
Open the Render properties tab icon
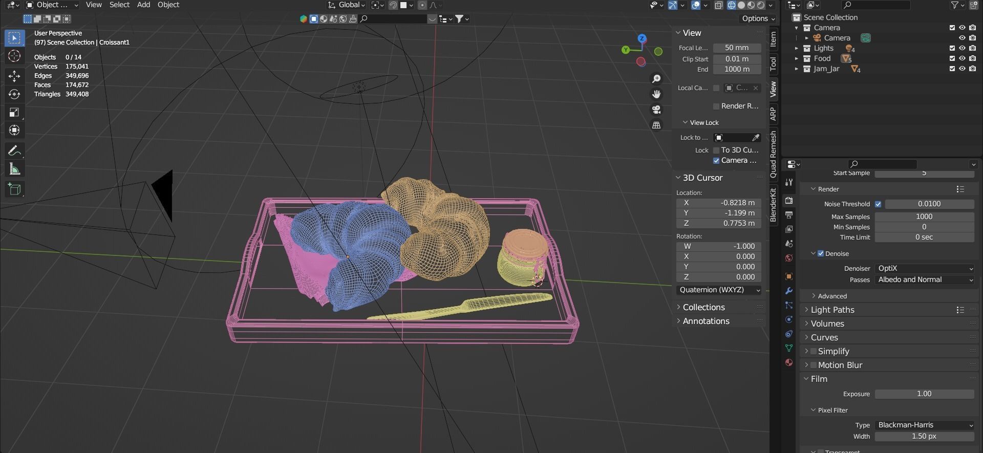[x=789, y=200]
